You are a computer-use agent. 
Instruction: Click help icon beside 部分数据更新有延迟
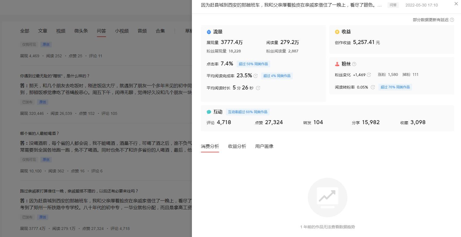(x=452, y=20)
